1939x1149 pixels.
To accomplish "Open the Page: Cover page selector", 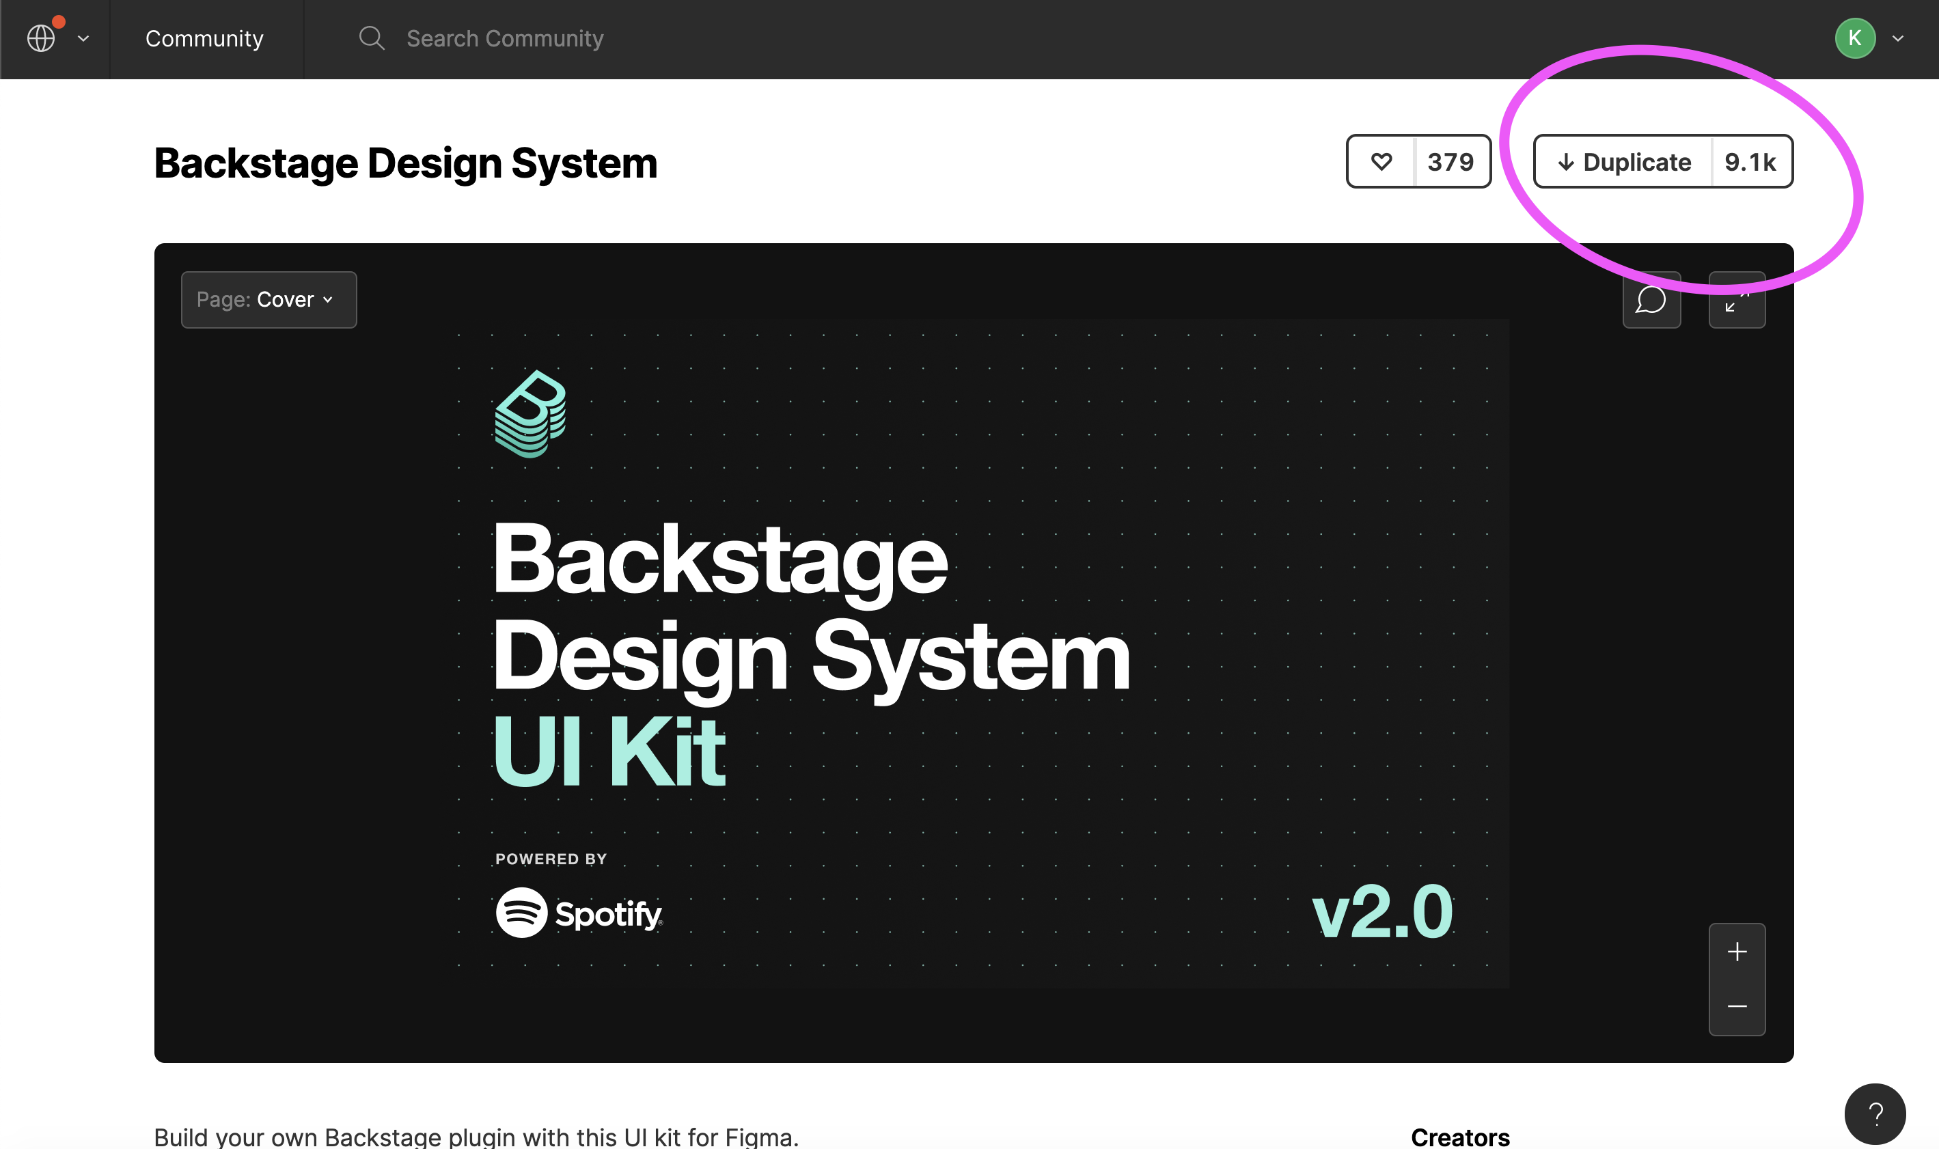I will 268,300.
